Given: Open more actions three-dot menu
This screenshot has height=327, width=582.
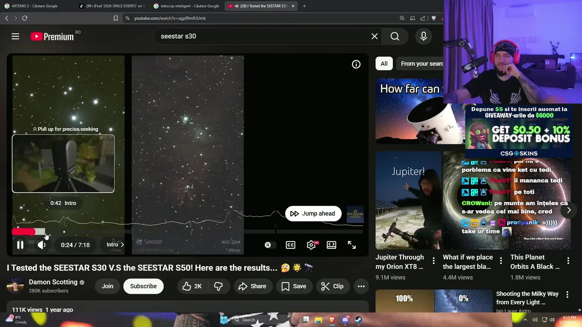Looking at the screenshot, I should click(x=361, y=286).
